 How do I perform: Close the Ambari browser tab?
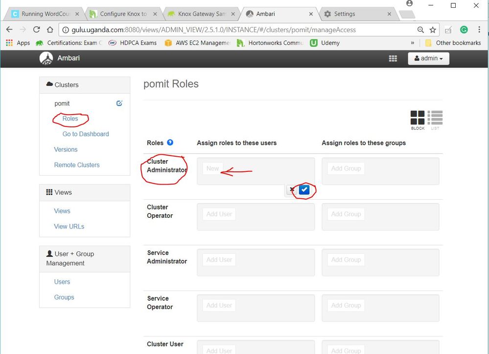(x=311, y=14)
